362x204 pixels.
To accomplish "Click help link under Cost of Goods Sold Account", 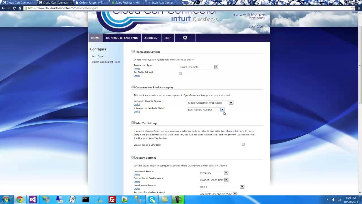I will tap(137, 182).
